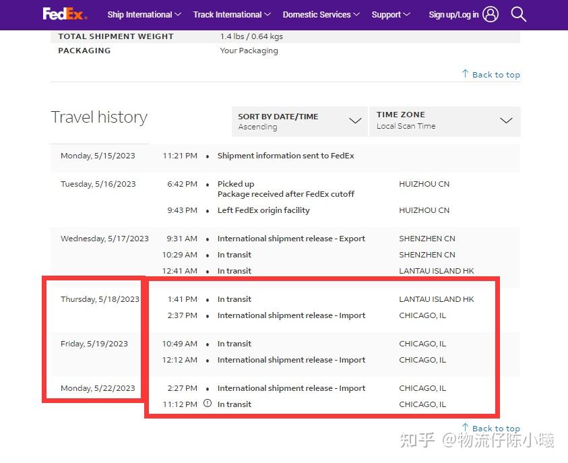
Task: Click the search magnifier icon
Action: click(518, 14)
